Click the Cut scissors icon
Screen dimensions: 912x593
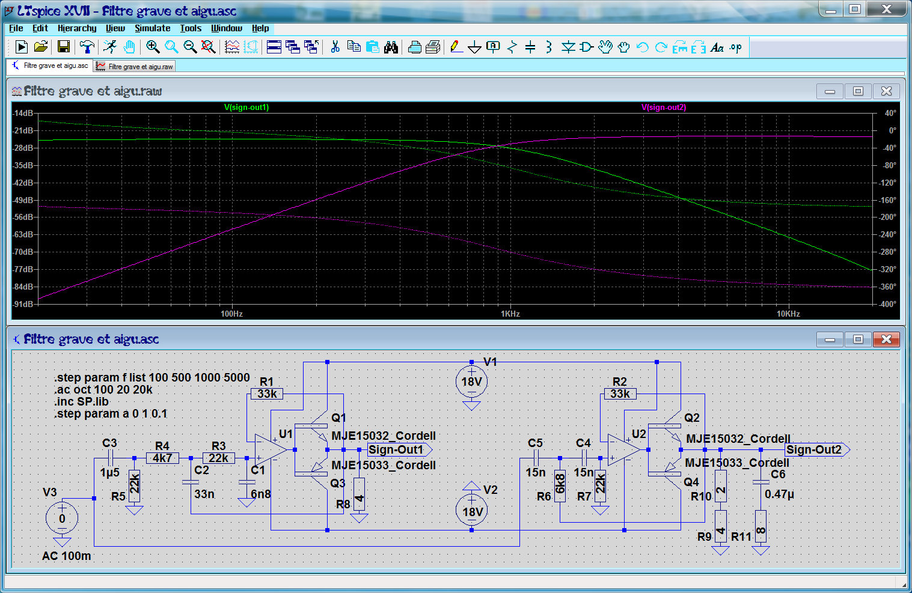pos(335,47)
